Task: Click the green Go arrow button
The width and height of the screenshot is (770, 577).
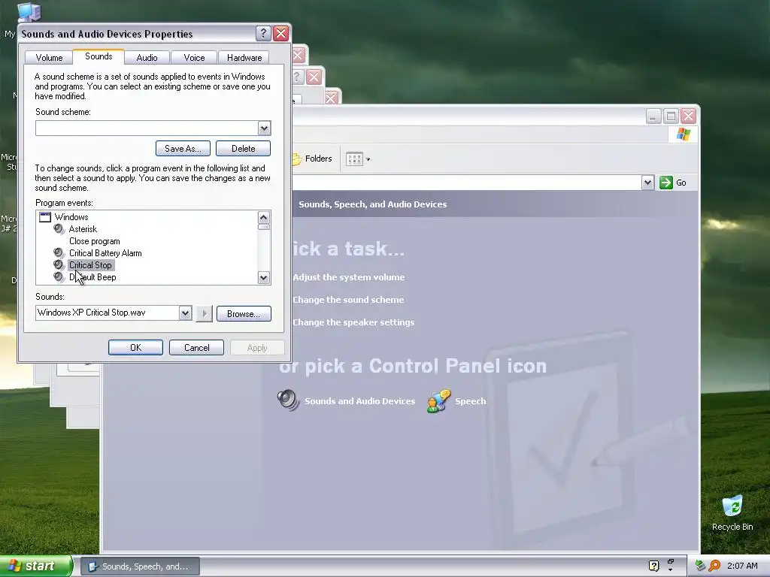Action: point(666,183)
